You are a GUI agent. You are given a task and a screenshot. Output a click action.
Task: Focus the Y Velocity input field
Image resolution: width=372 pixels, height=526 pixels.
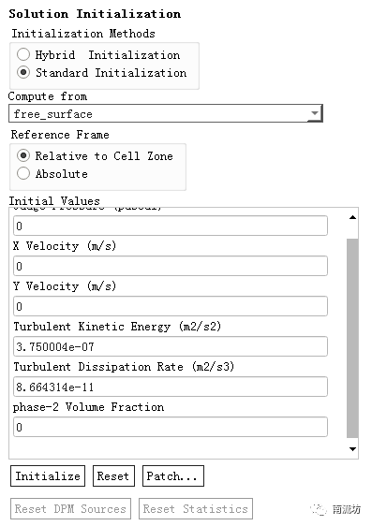[171, 306]
